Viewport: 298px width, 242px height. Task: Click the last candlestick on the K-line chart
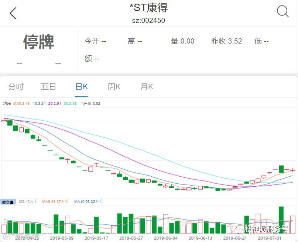293,170
